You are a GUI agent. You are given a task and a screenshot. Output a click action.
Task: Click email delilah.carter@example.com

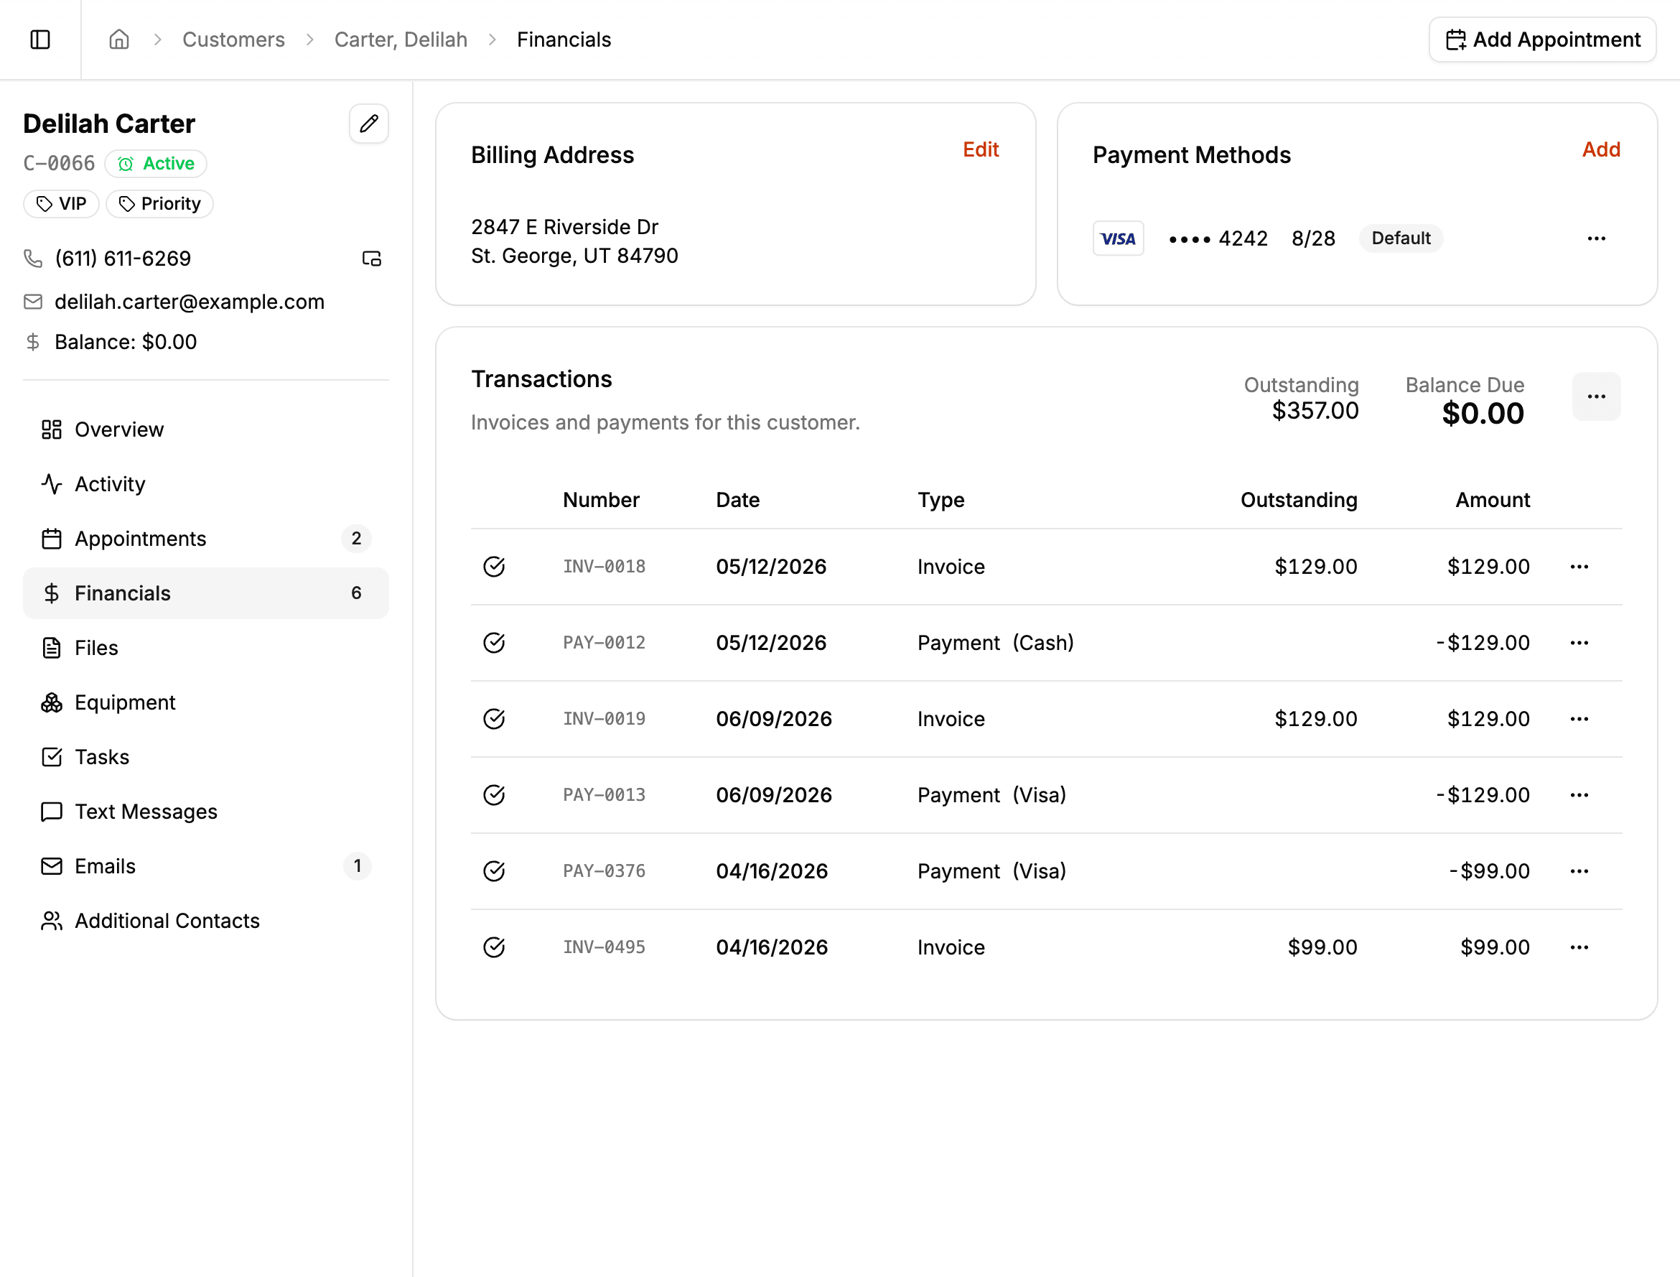click(x=190, y=302)
